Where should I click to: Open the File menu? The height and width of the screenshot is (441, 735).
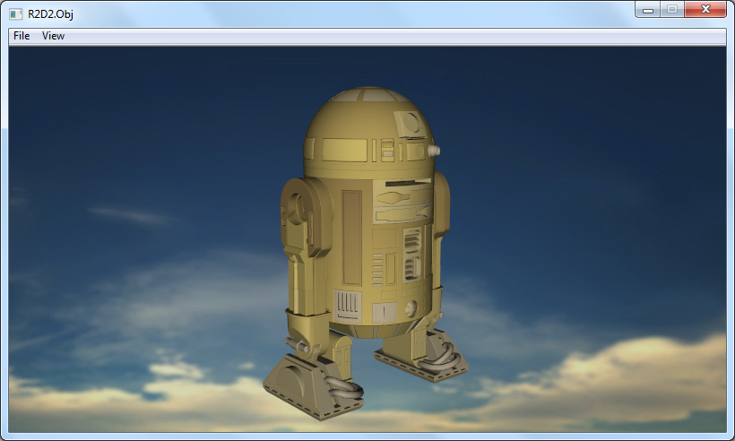click(22, 36)
